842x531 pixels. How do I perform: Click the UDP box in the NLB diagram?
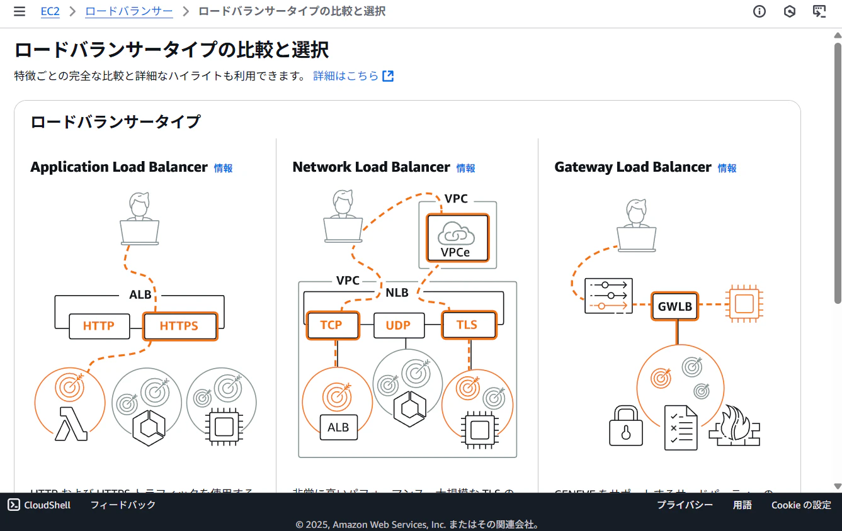pos(398,325)
